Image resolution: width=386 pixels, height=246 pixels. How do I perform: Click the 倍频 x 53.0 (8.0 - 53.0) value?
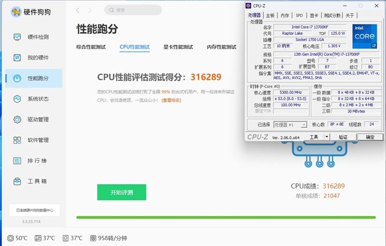tap(290, 99)
